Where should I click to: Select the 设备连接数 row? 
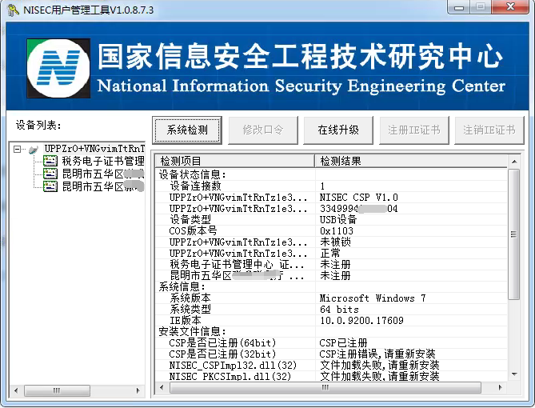point(331,186)
